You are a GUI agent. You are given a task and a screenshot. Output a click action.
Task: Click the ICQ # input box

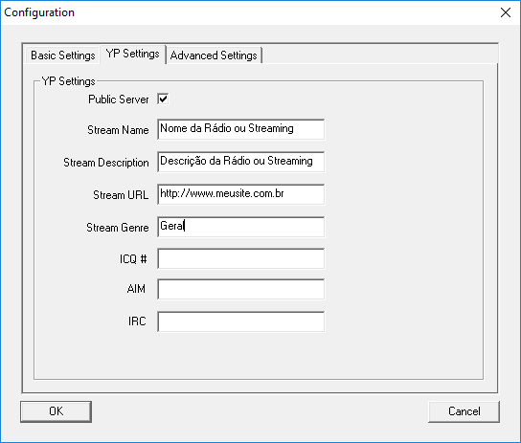tap(241, 258)
